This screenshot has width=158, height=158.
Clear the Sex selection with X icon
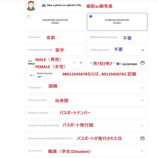click(x=74, y=63)
